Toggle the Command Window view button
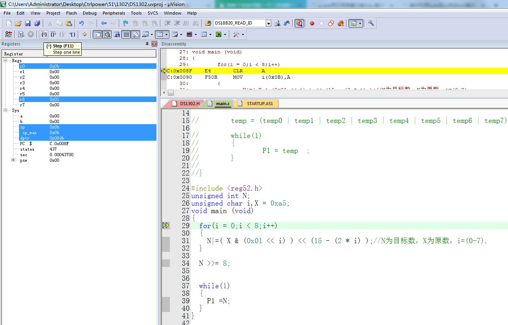508x325 pixels. [x=97, y=34]
